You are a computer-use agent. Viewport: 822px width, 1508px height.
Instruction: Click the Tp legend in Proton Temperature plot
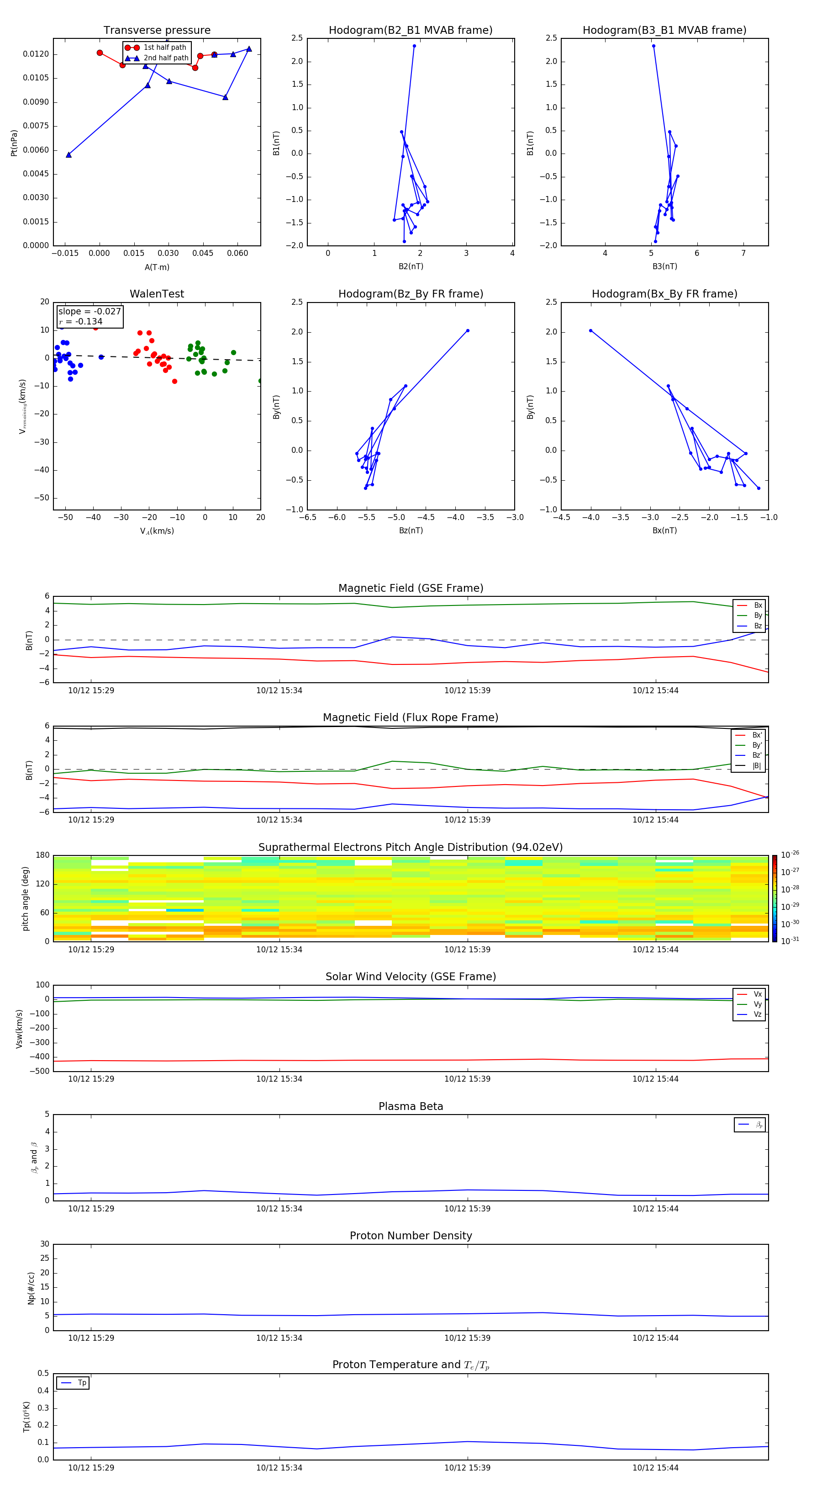coord(73,1383)
